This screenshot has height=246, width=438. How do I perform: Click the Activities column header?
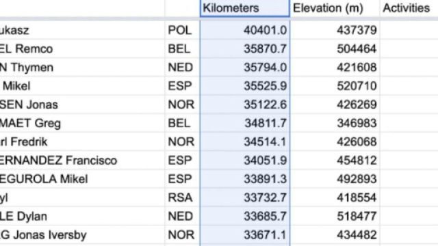click(x=409, y=8)
